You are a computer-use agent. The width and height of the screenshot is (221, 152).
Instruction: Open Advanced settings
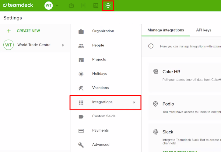coord(101,144)
